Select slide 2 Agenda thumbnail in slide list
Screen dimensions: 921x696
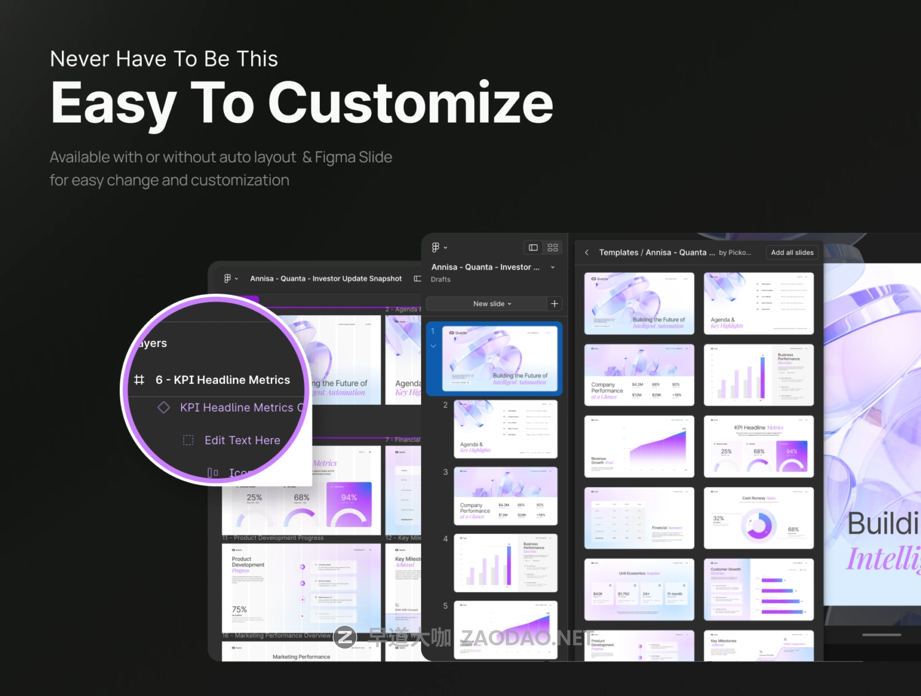coord(505,429)
